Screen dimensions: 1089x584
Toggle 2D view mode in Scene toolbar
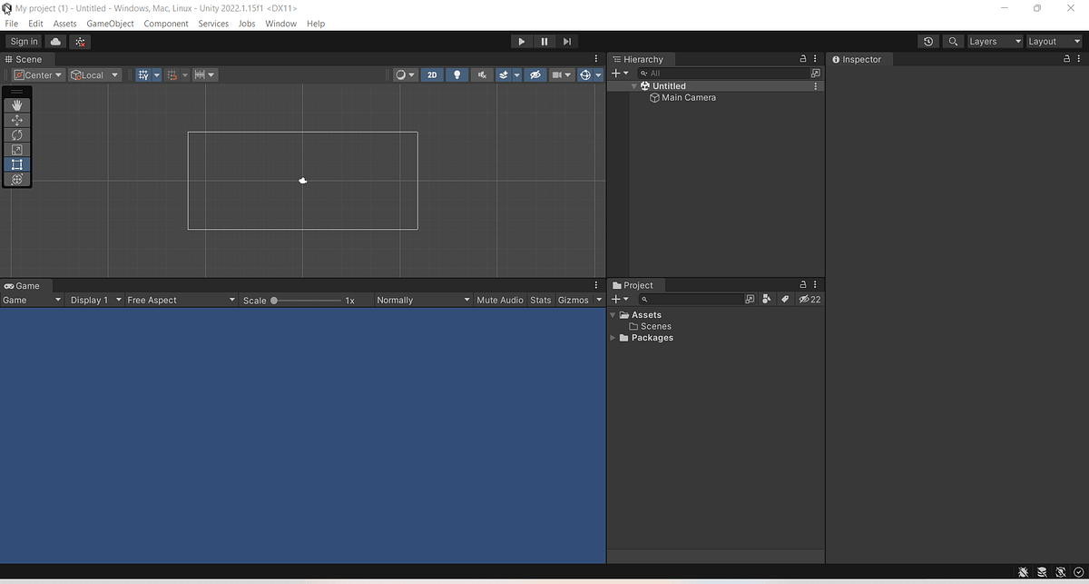click(433, 74)
